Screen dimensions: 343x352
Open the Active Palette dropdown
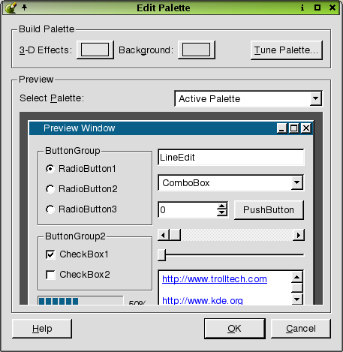point(248,98)
